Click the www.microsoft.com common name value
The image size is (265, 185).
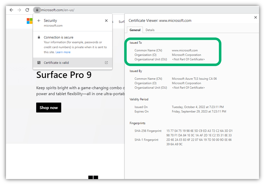(x=185, y=50)
